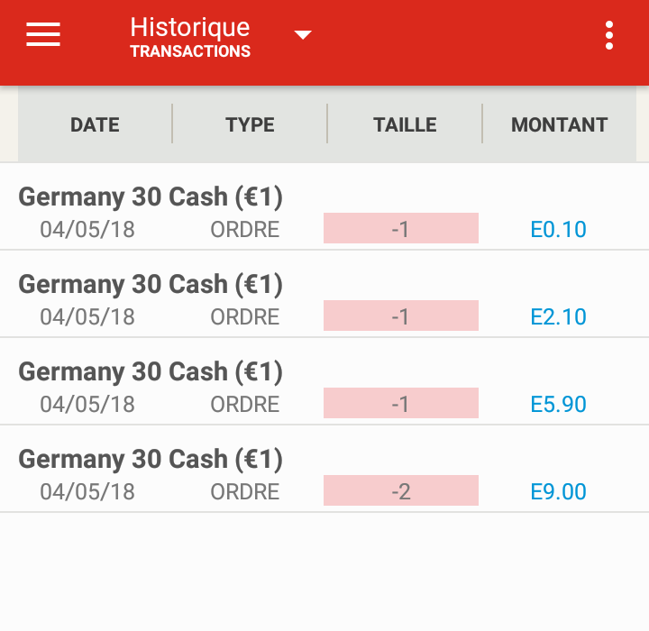This screenshot has width=649, height=631.
Task: Sort by the TYPE column header
Action: 250,125
